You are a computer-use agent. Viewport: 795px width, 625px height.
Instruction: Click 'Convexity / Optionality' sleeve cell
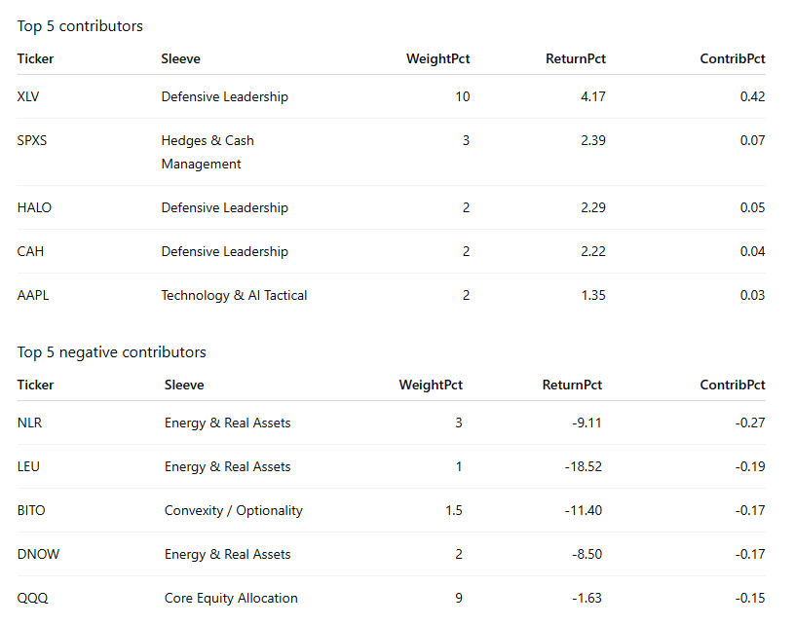click(x=233, y=510)
